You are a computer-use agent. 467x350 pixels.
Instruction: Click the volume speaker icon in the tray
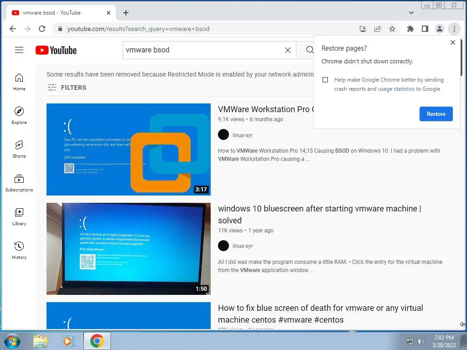[421, 341]
